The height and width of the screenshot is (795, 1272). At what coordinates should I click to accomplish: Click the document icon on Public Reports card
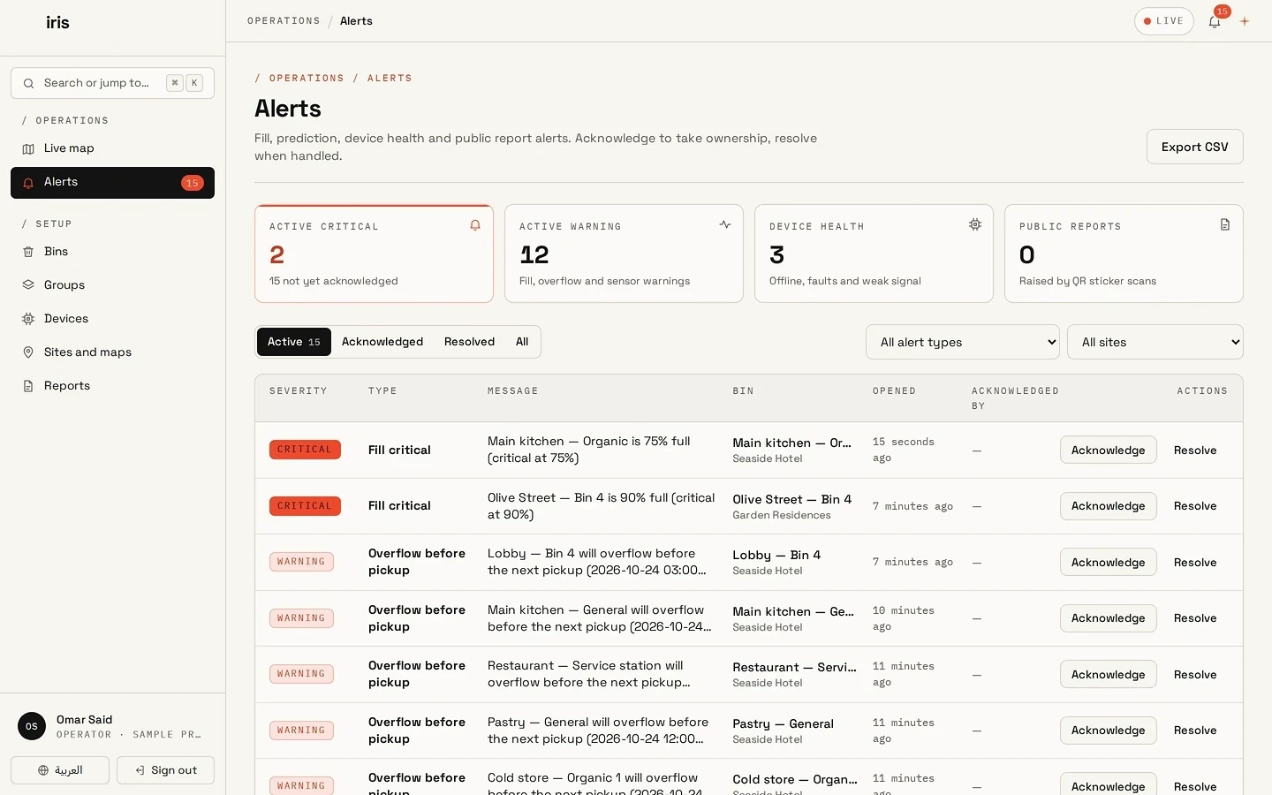point(1225,225)
